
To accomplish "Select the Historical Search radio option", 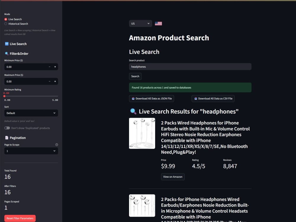I will (x=6, y=24).
